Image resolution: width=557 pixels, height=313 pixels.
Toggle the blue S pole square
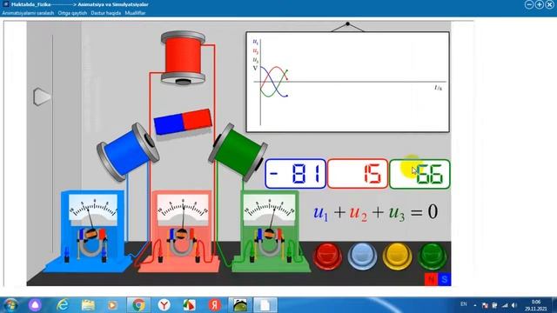pyautogui.click(x=444, y=279)
